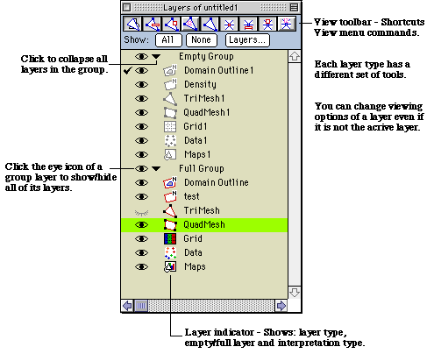Click the TriMesh1 triangle layer icon
The height and width of the screenshot is (354, 427).
[x=170, y=99]
